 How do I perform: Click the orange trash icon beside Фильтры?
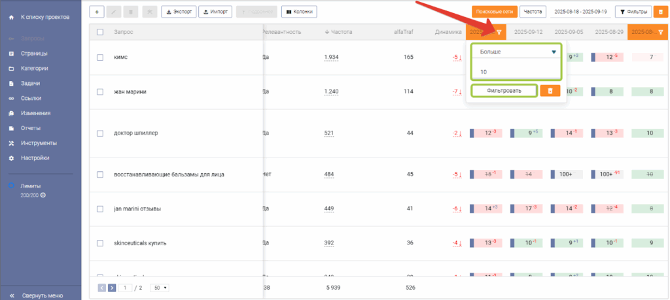660,12
